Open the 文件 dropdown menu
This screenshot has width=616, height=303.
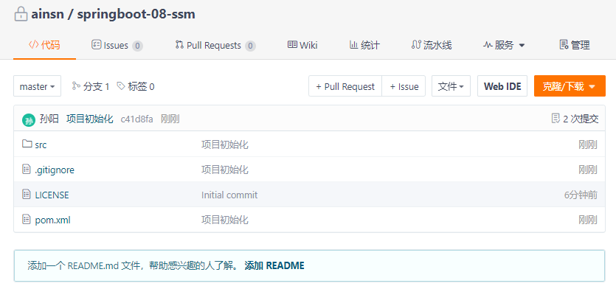coord(451,86)
